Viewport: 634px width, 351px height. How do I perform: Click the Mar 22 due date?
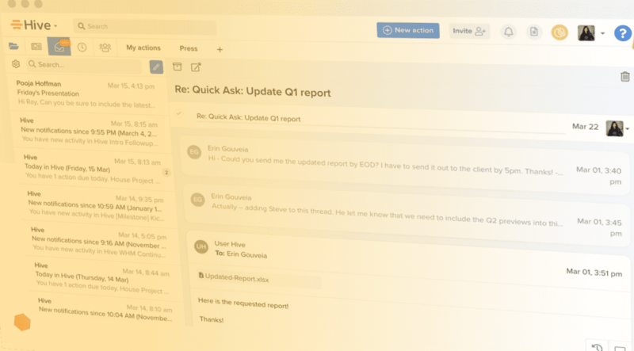[x=585, y=127]
